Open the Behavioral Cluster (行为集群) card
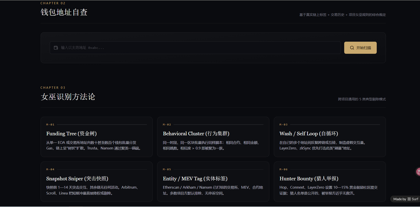Screen dimensions: 420x207 [213, 137]
